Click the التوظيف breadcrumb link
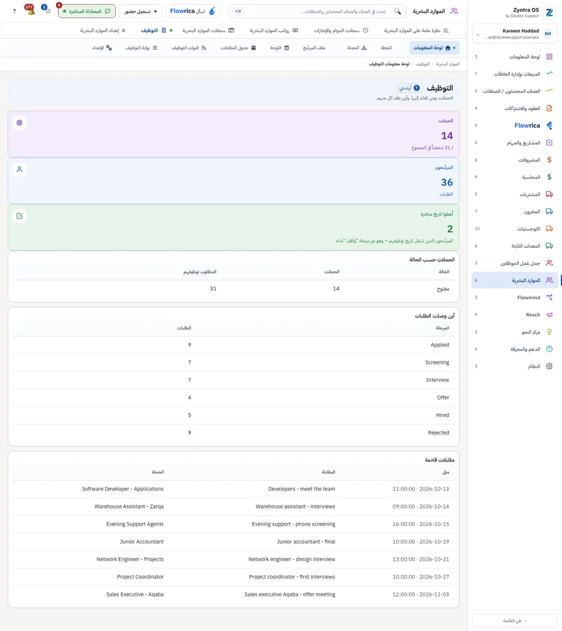 pyautogui.click(x=422, y=64)
